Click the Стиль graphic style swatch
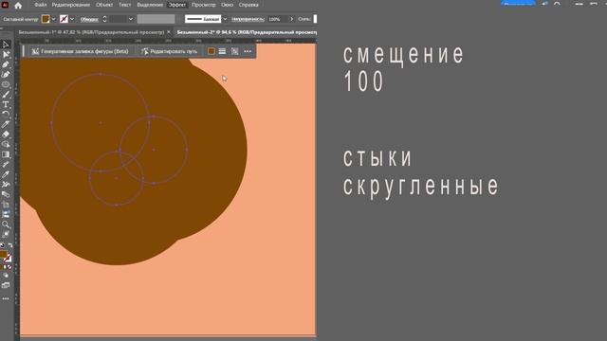The width and height of the screenshot is (607, 341). pyautogui.click(x=315, y=19)
